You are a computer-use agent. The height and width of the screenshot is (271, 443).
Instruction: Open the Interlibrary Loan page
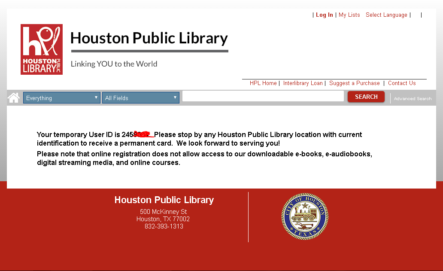[303, 83]
